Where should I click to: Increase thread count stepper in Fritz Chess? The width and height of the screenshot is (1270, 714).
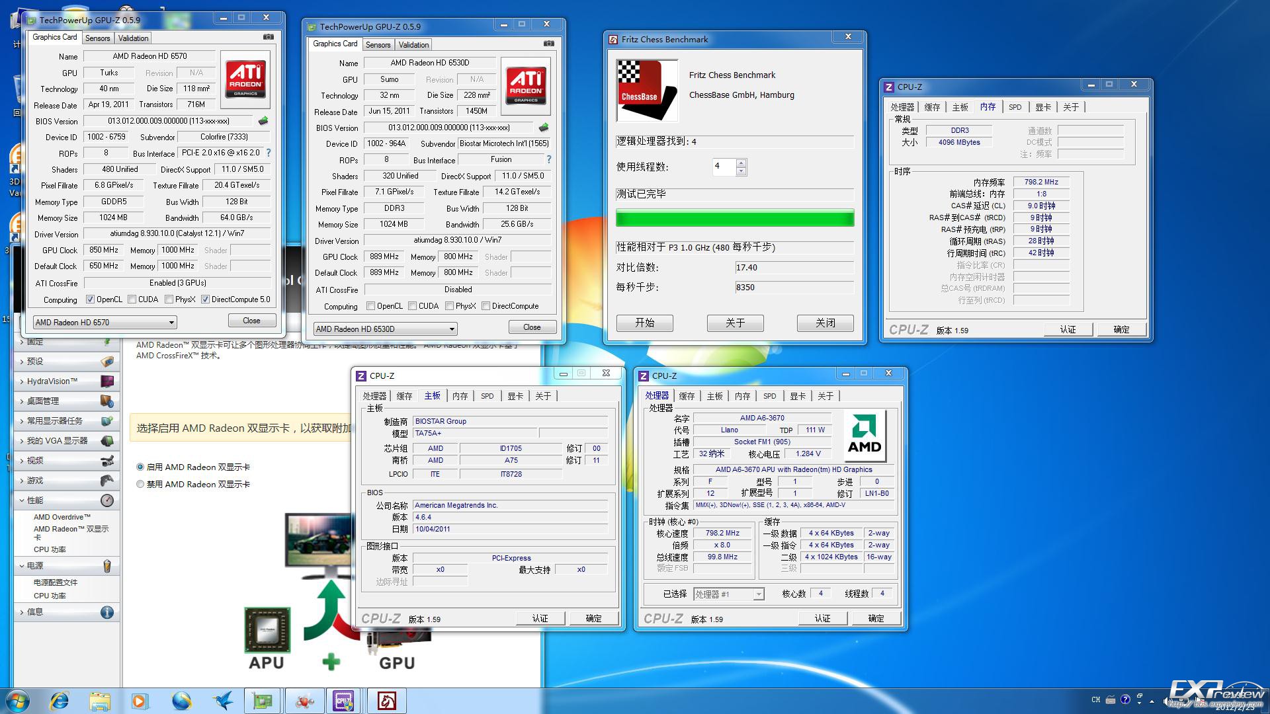741,163
